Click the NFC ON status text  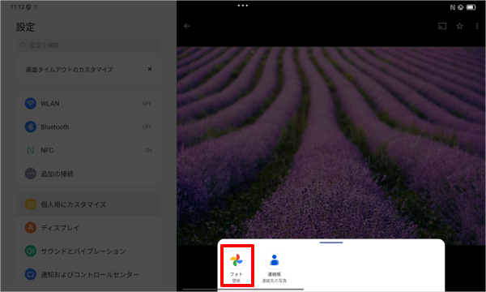148,151
